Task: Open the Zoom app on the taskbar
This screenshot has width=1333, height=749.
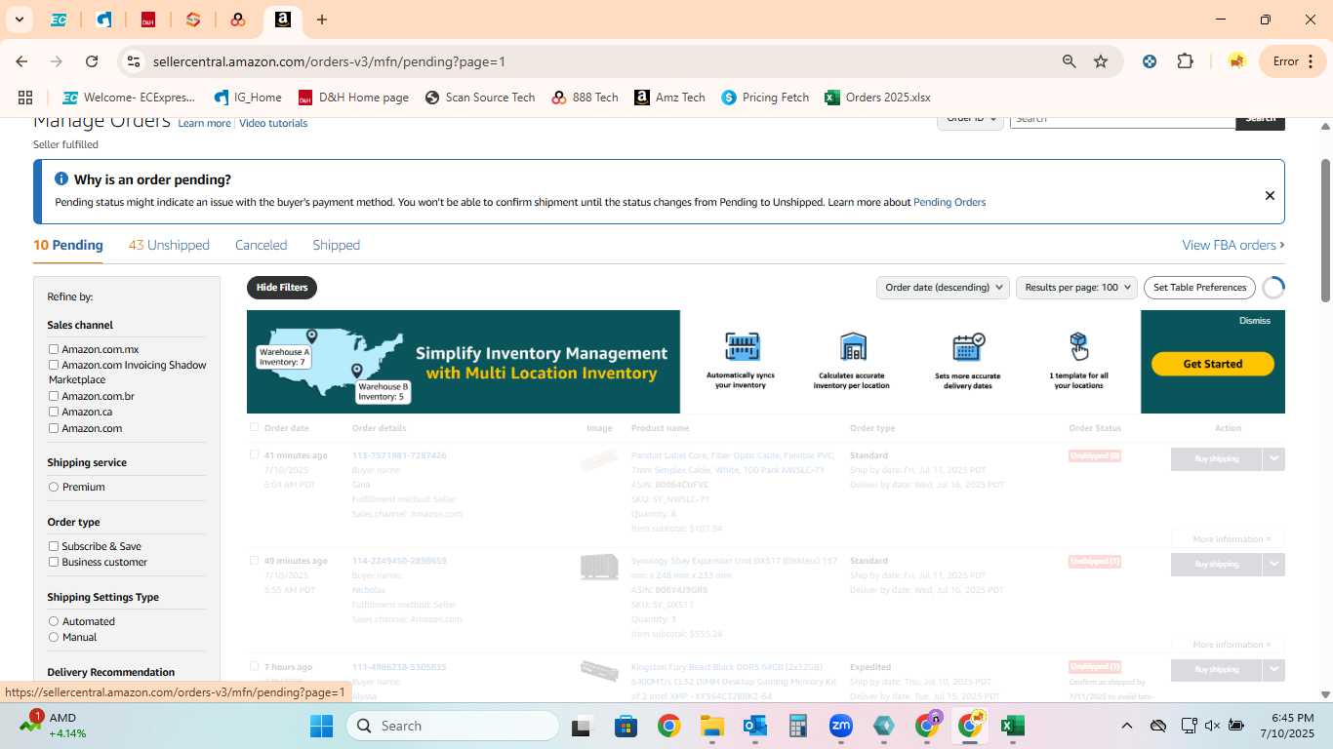Action: [x=841, y=726]
